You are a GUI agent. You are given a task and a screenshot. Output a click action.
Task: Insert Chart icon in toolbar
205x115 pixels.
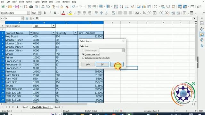tap(144, 7)
